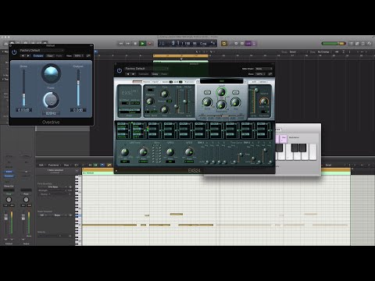Click the Output slider in Overdrive
The height and width of the screenshot is (281, 375).
78,87
